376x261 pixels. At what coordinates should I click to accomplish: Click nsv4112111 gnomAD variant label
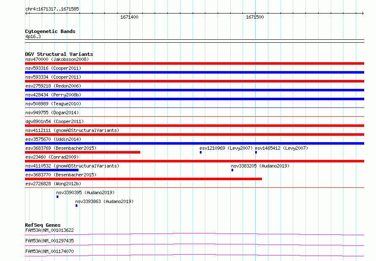[x=72, y=130]
